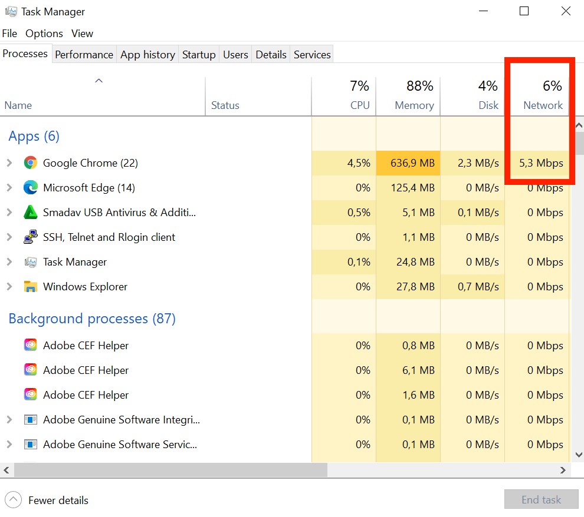This screenshot has height=517, width=584.
Task: Expand the Microsoft Edge (14) process group
Action: point(9,188)
